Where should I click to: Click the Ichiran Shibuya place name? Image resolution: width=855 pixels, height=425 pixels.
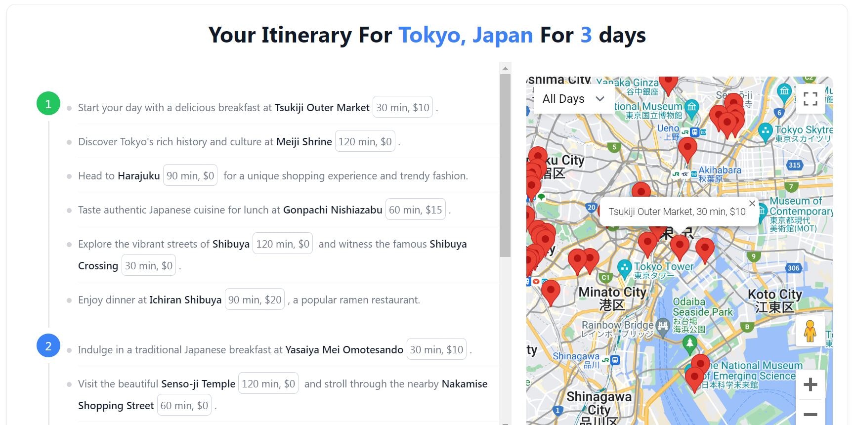[185, 300]
